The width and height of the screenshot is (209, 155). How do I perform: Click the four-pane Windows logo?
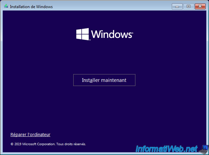click(x=82, y=34)
